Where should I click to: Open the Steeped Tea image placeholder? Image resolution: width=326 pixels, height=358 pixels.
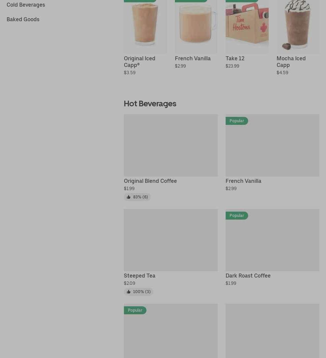171,240
